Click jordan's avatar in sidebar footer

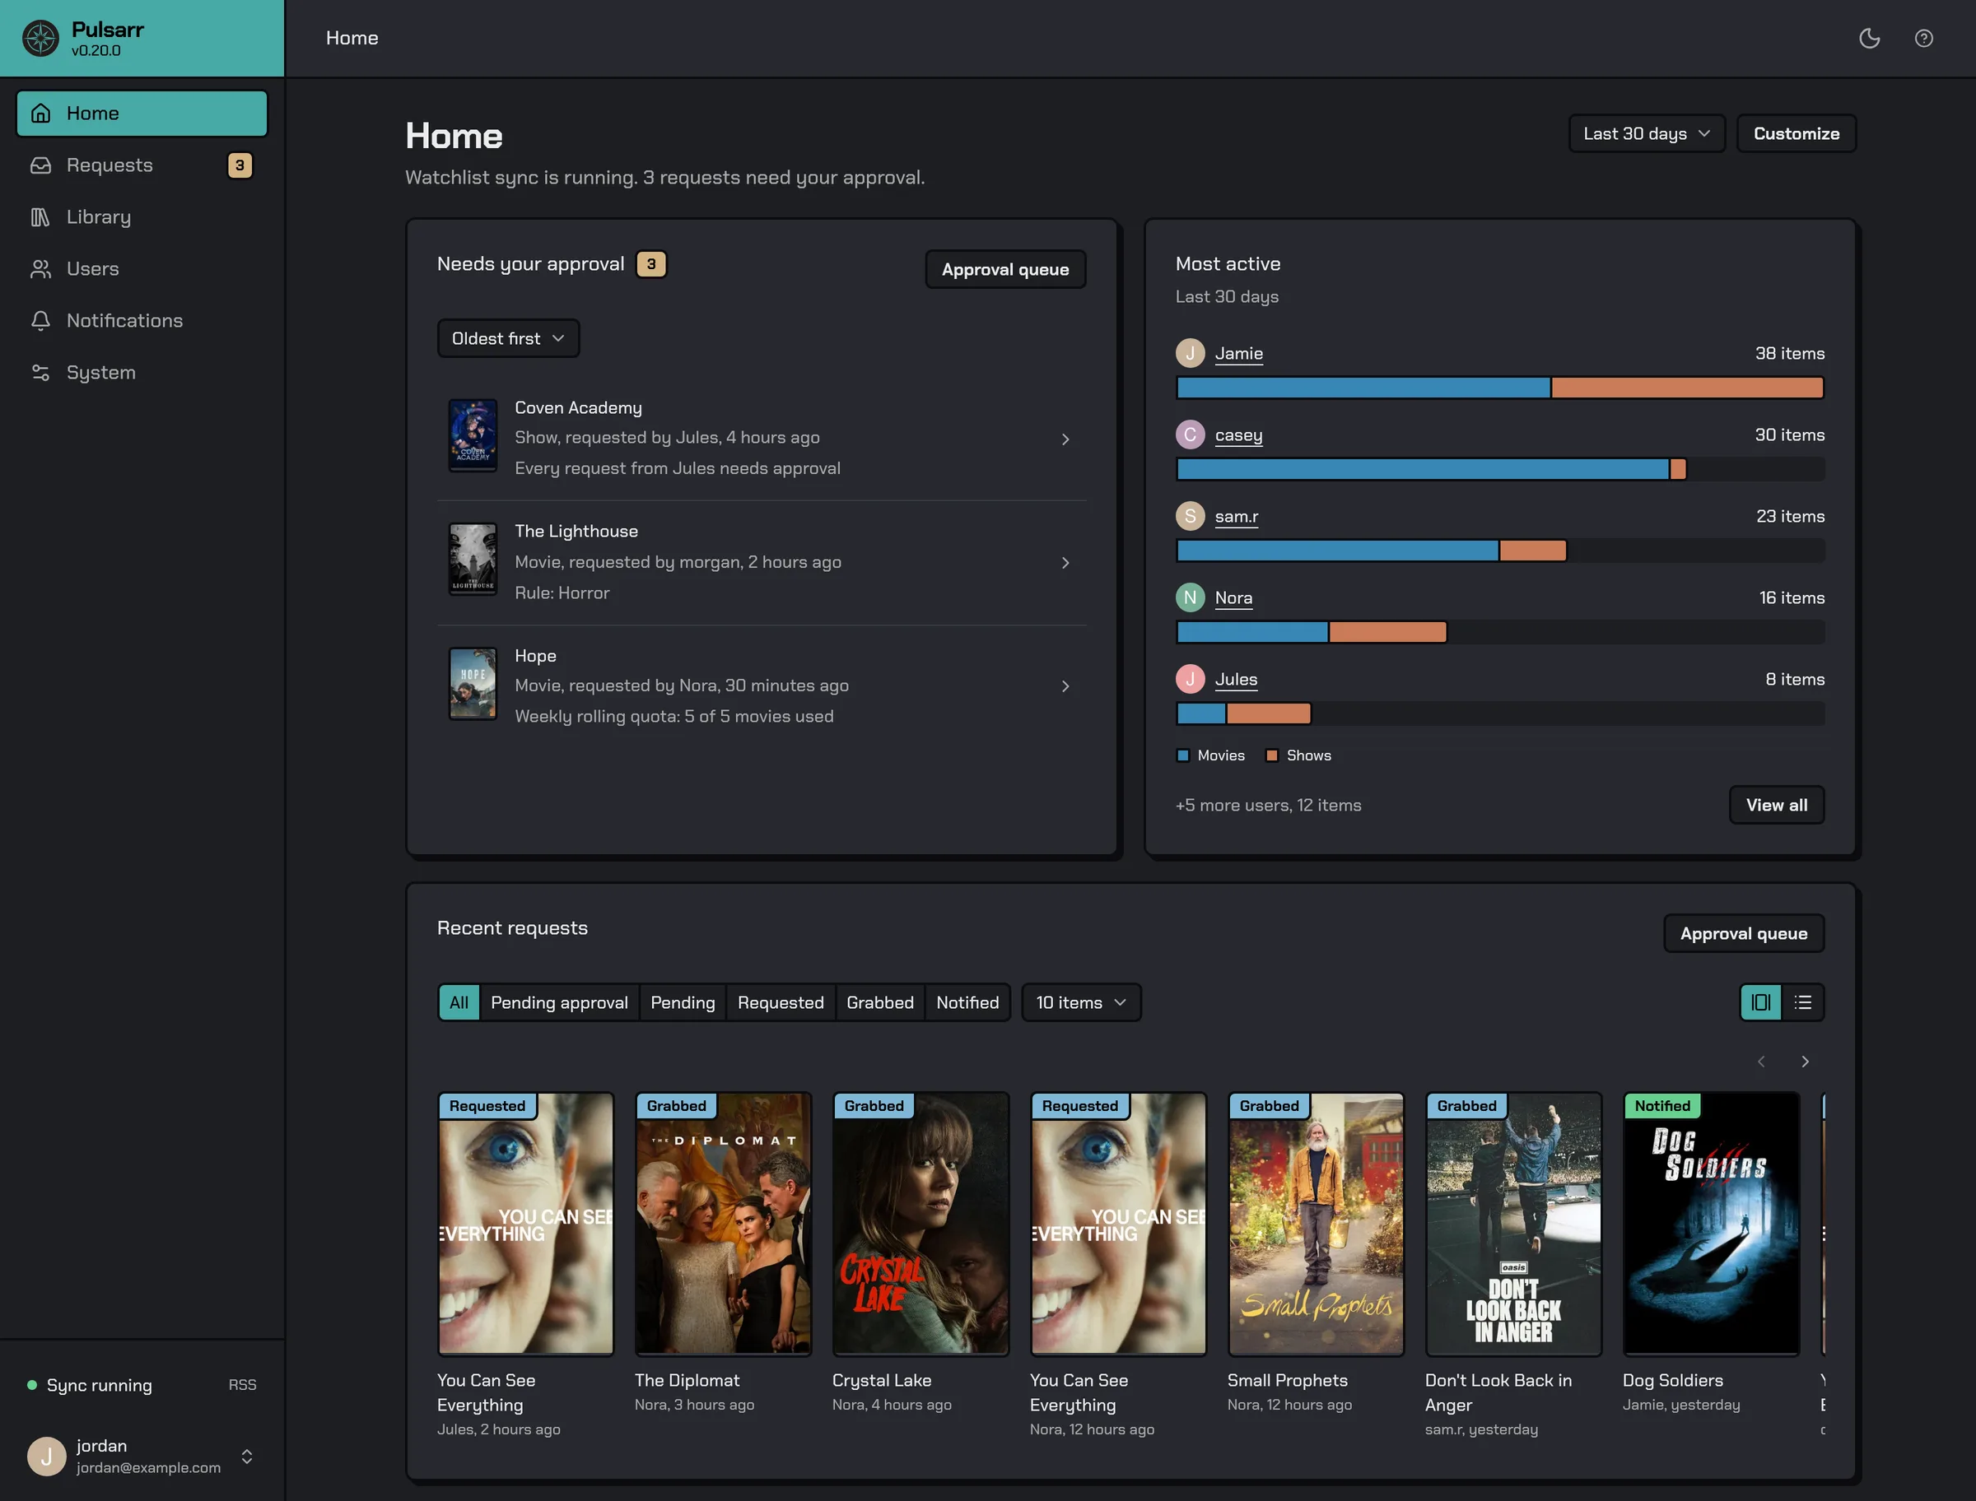coord(46,1457)
